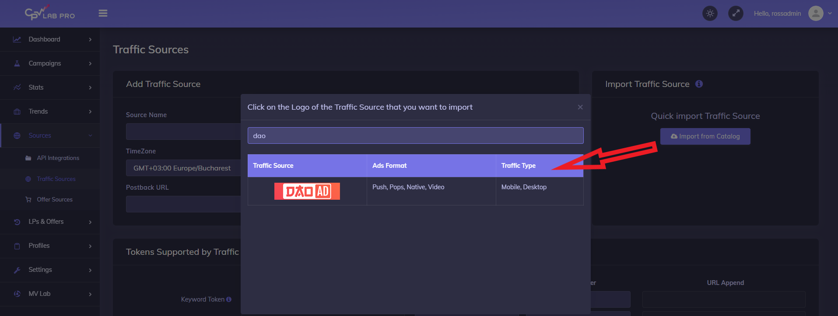This screenshot has height=316, width=838.
Task: Expand the Campaigns menu chevron
Action: point(90,63)
